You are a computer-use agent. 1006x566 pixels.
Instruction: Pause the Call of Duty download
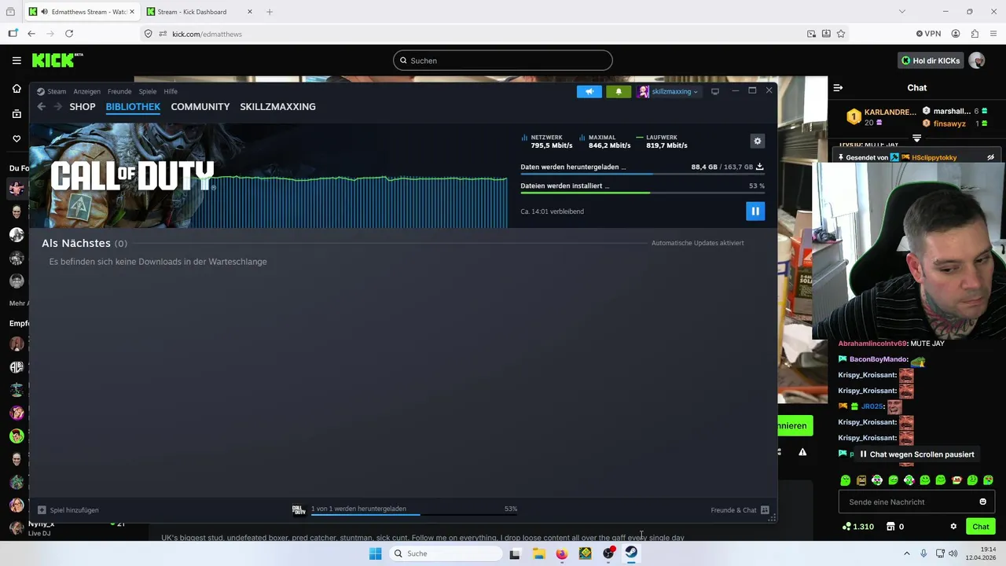point(754,211)
